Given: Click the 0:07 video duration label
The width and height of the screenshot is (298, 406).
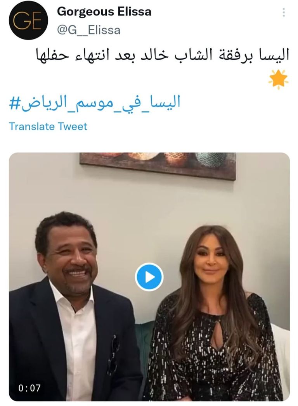Looking at the screenshot, I should coord(29,388).
